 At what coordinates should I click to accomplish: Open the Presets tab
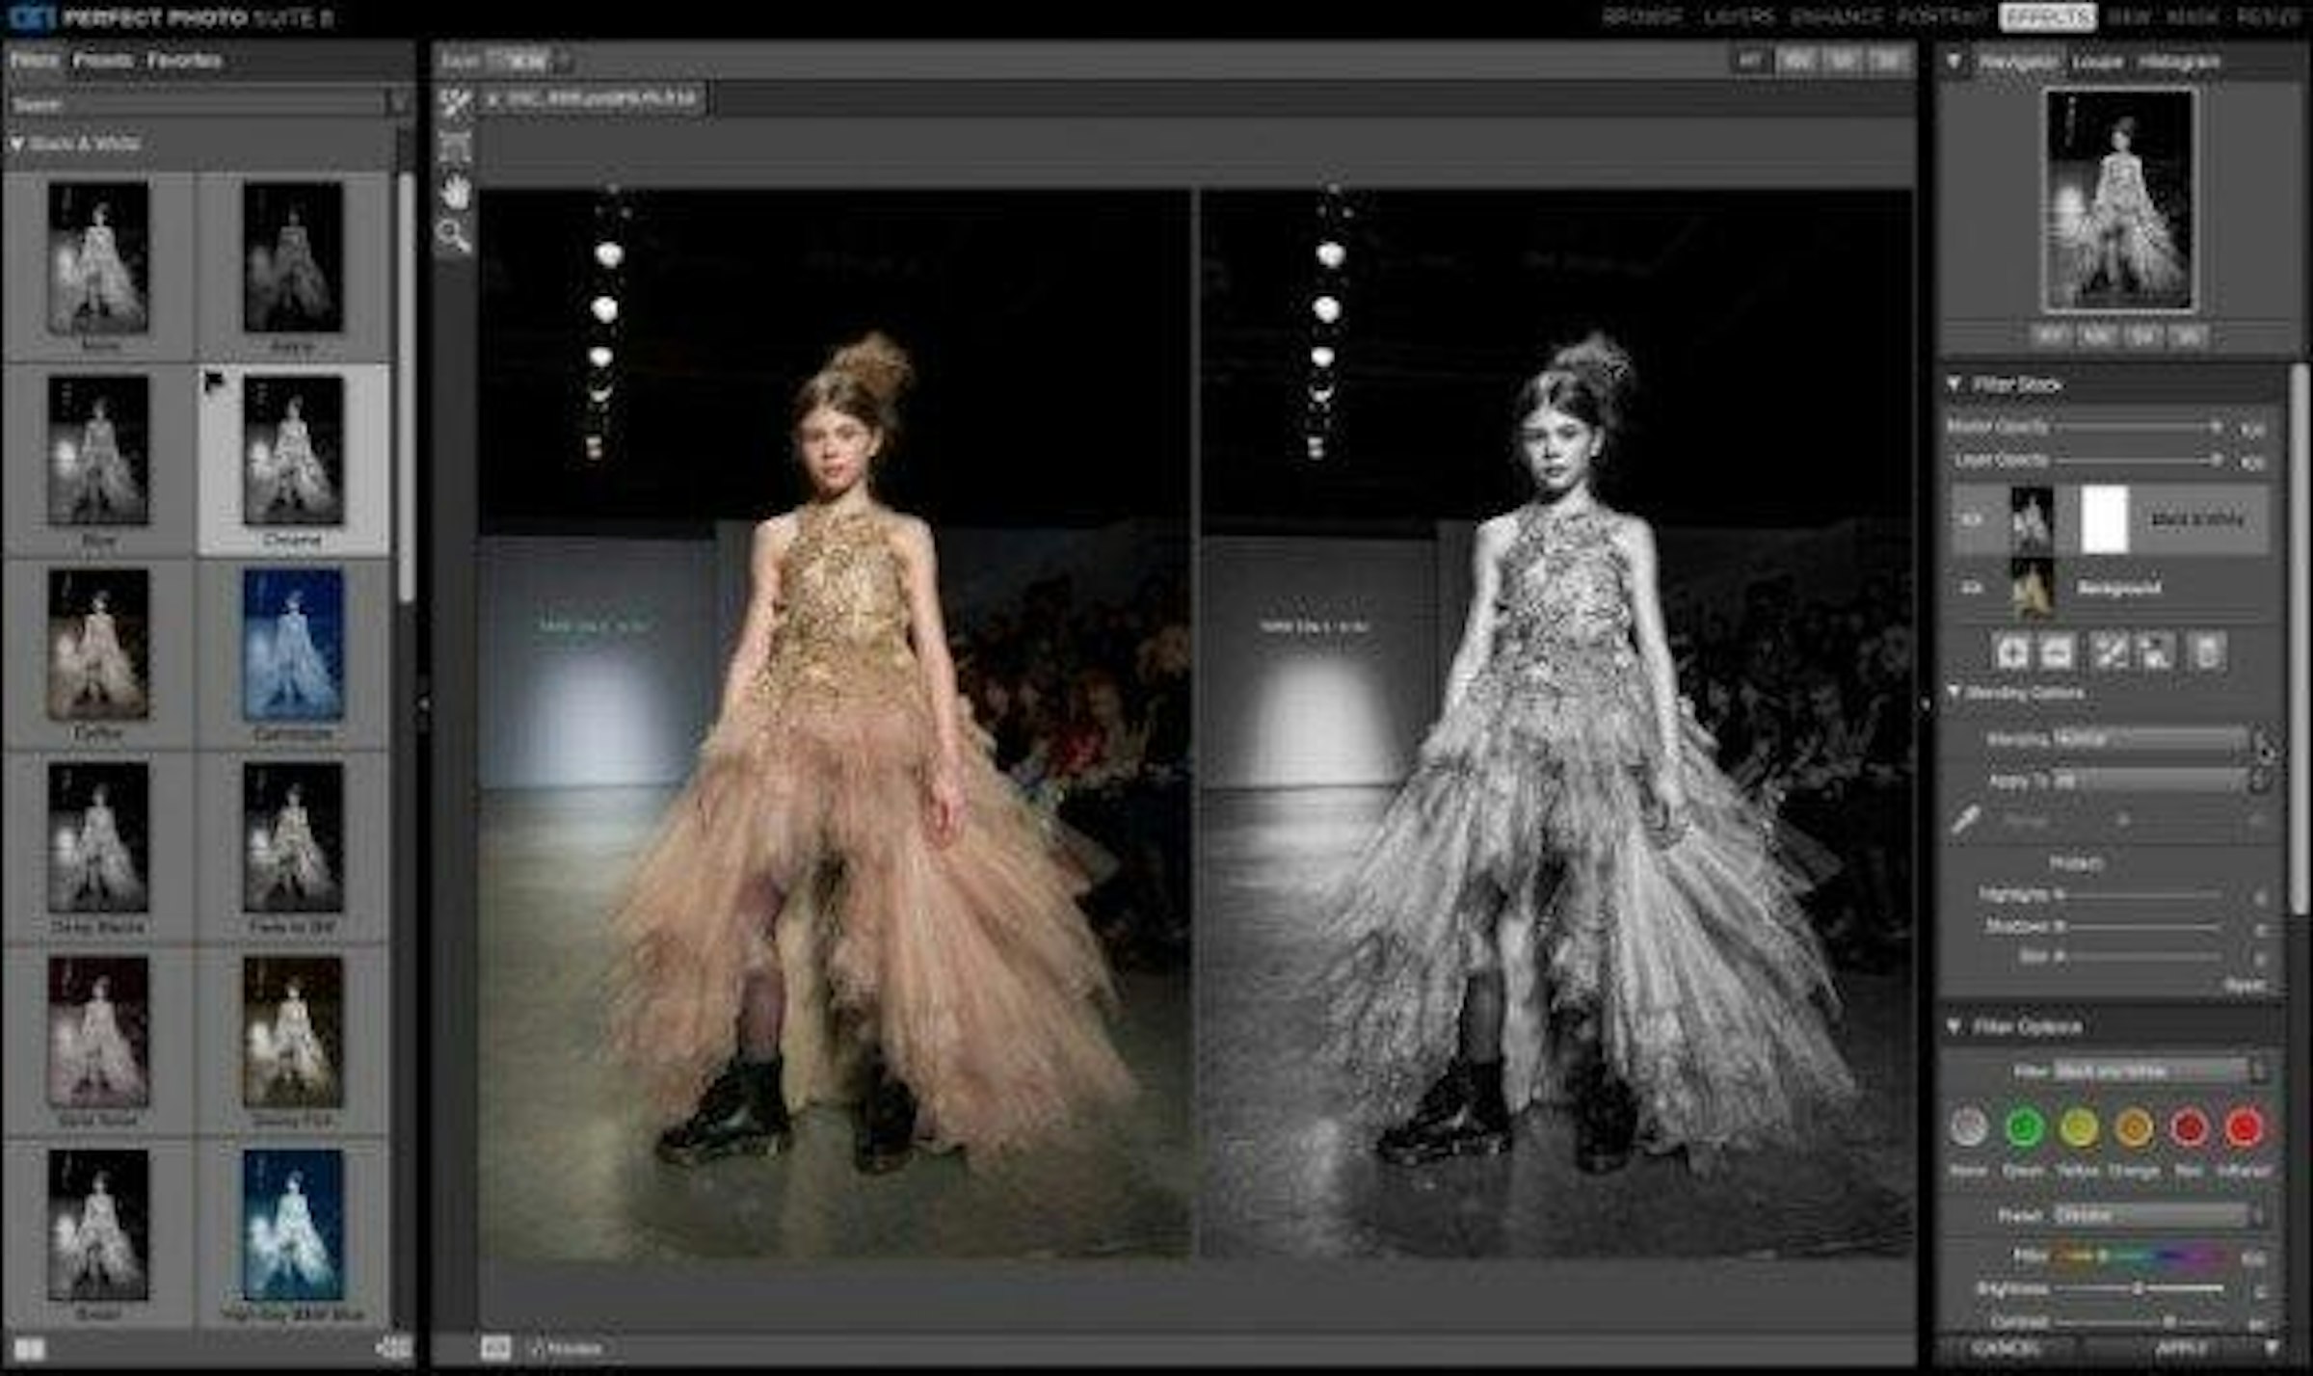click(x=102, y=61)
